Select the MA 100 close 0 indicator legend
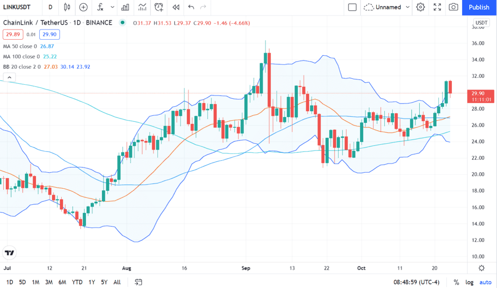Viewport: 497px width, 288px height. pyautogui.click(x=21, y=57)
